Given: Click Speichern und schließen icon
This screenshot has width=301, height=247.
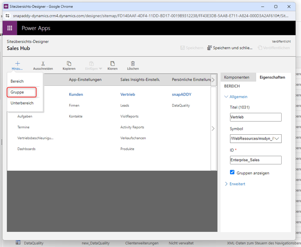Looking at the screenshot, I should pos(210,48).
